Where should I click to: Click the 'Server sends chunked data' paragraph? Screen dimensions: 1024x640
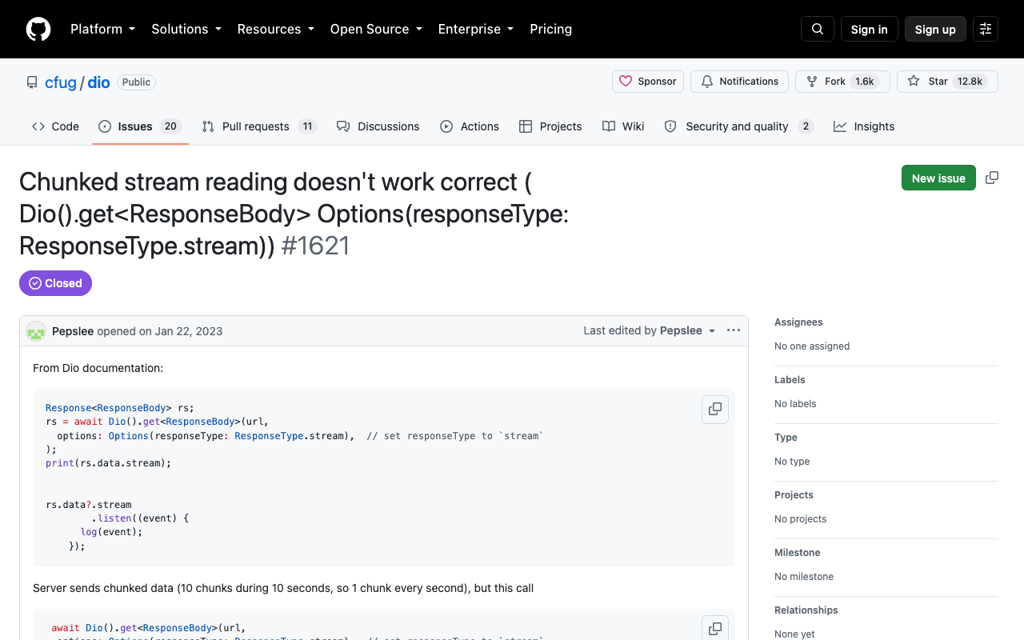283,588
